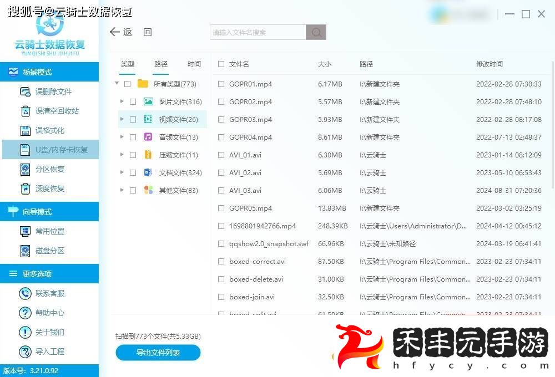Open the 分区恢复 icon
Image resolution: width=555 pixels, height=377 pixels.
25,169
